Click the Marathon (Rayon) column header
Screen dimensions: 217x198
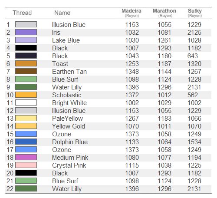[164, 13]
